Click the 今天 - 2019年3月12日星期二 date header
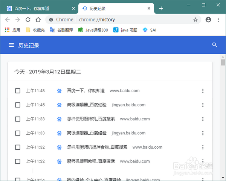This screenshot has height=181, width=226. click(x=48, y=72)
